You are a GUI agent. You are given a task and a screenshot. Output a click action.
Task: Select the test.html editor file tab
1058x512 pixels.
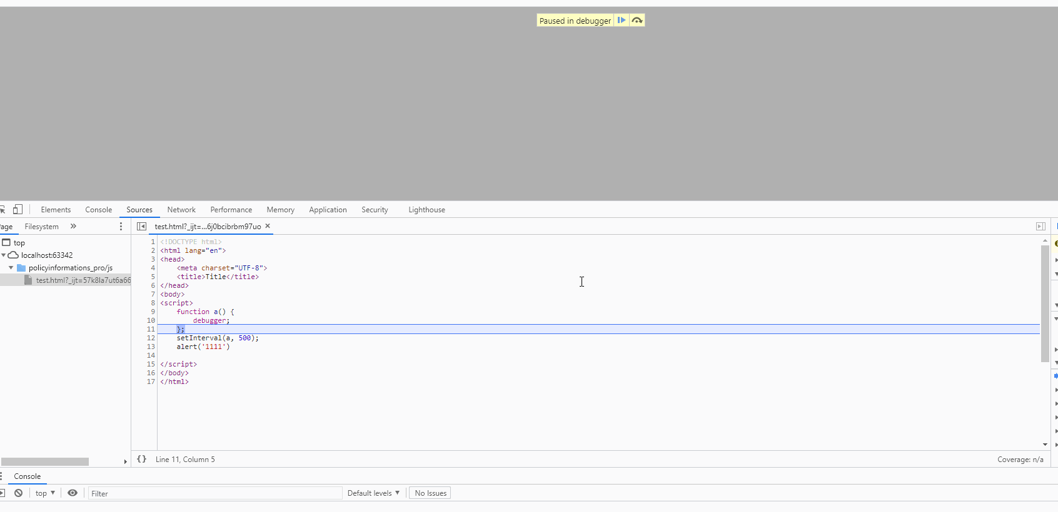click(208, 227)
